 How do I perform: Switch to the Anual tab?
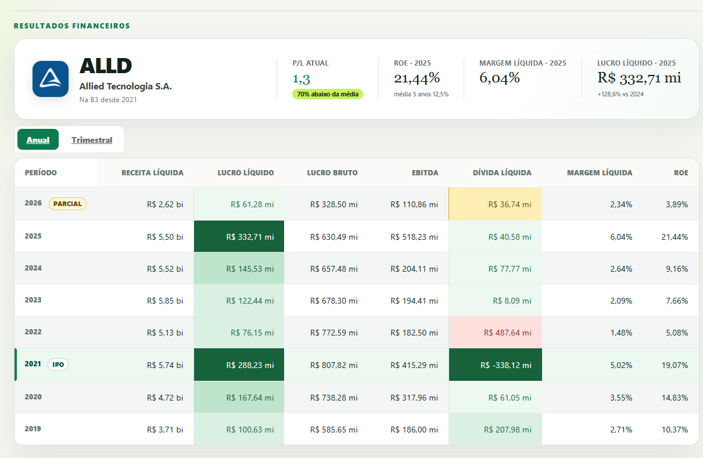click(38, 140)
